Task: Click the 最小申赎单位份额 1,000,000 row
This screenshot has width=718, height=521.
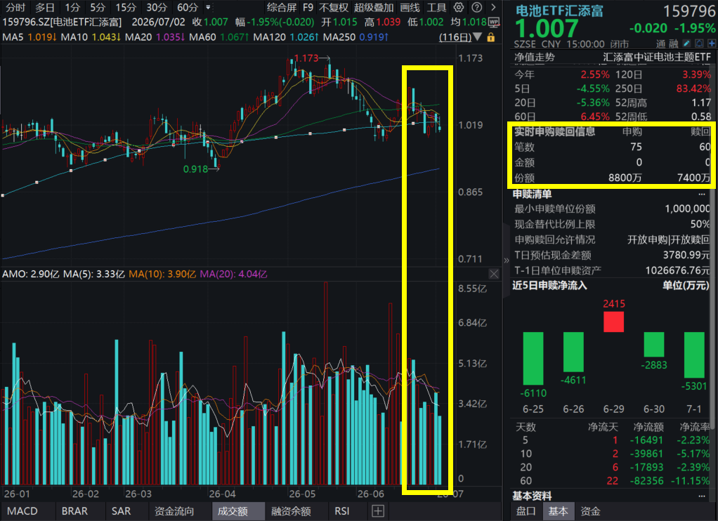Action: click(x=612, y=209)
